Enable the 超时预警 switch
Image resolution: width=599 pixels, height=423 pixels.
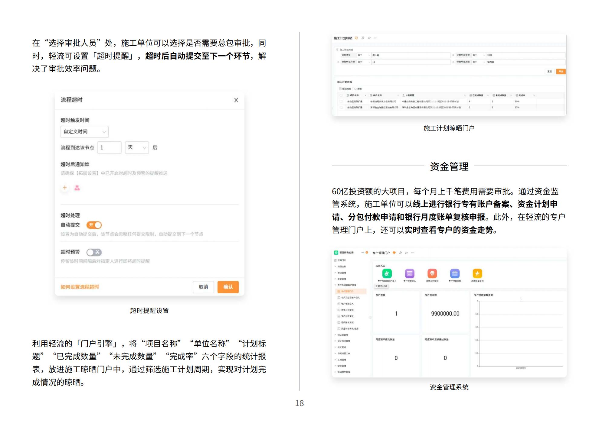94,252
